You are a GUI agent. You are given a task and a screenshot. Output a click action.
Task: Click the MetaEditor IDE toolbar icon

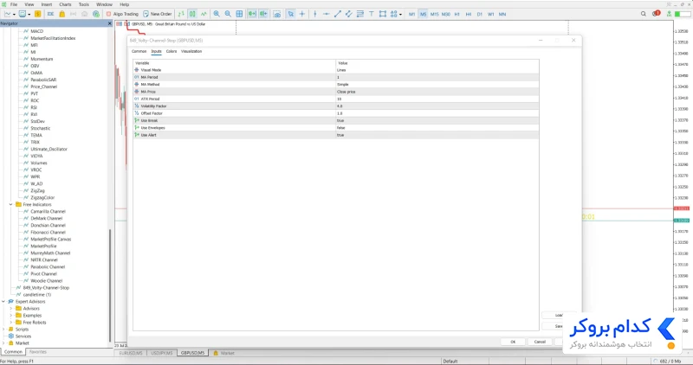pyautogui.click(x=50, y=14)
